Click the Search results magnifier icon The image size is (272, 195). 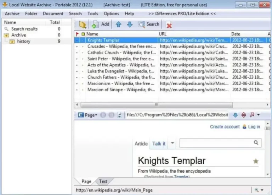pyautogui.click(x=6, y=29)
